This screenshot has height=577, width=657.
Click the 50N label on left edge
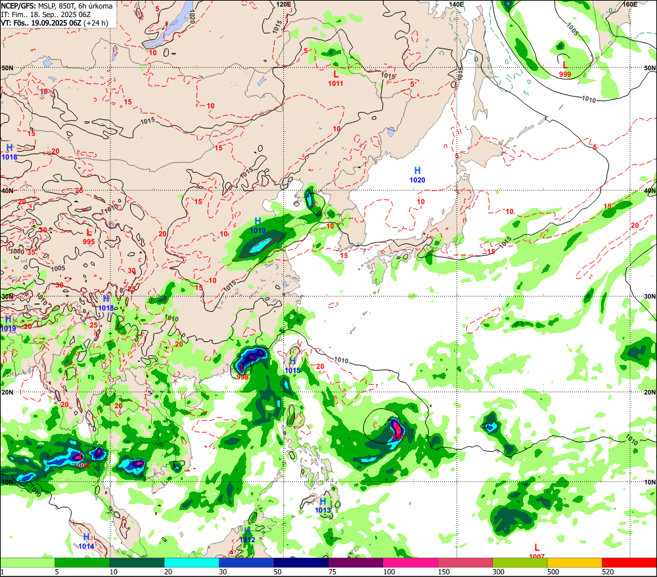point(7,68)
